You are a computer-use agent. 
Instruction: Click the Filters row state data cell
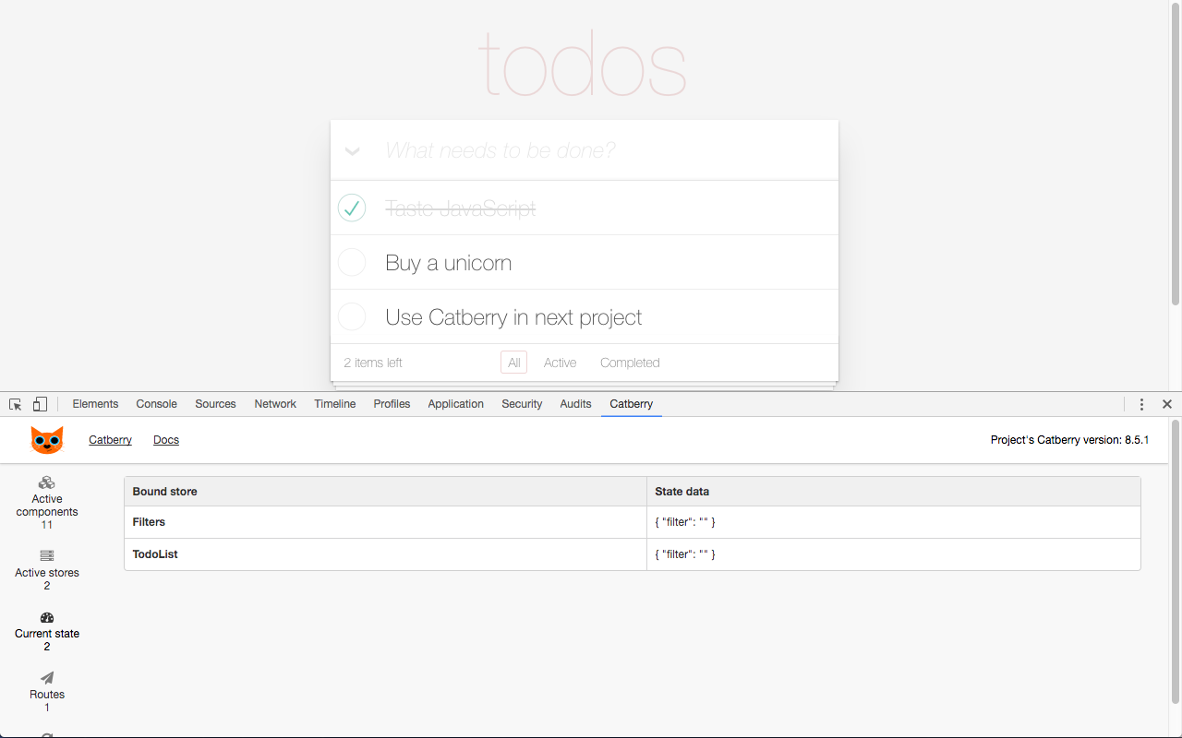[894, 522]
